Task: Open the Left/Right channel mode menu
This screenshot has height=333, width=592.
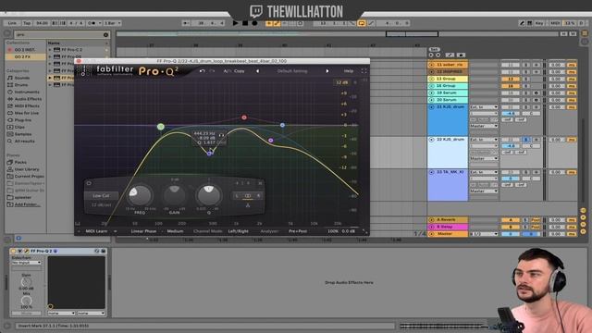Action: tap(239, 231)
